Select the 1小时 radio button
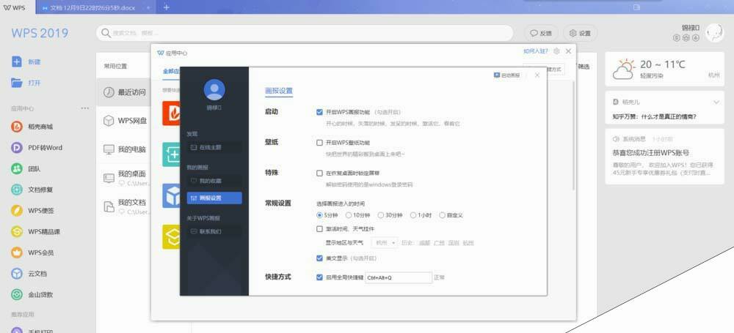The width and height of the screenshot is (734, 333). pos(413,215)
